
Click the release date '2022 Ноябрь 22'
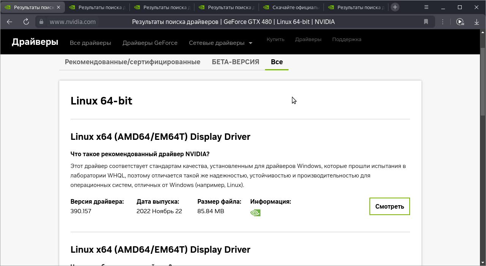pyautogui.click(x=159, y=211)
